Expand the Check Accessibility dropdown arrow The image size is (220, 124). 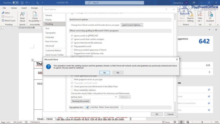pyautogui.click(x=40, y=21)
